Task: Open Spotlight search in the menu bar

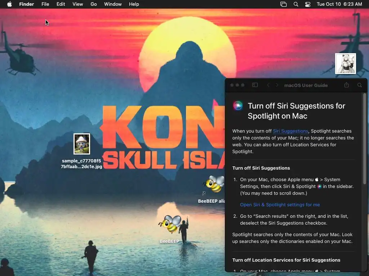Action: click(296, 4)
